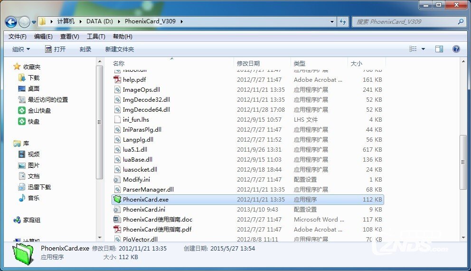Viewport: 471px width, 271px height.
Task: Select DATA (D:) in address breadcrumb
Action: coord(100,21)
